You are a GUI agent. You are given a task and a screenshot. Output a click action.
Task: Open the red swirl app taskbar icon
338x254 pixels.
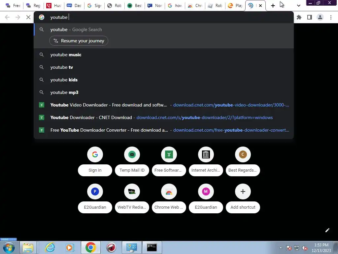111,247
